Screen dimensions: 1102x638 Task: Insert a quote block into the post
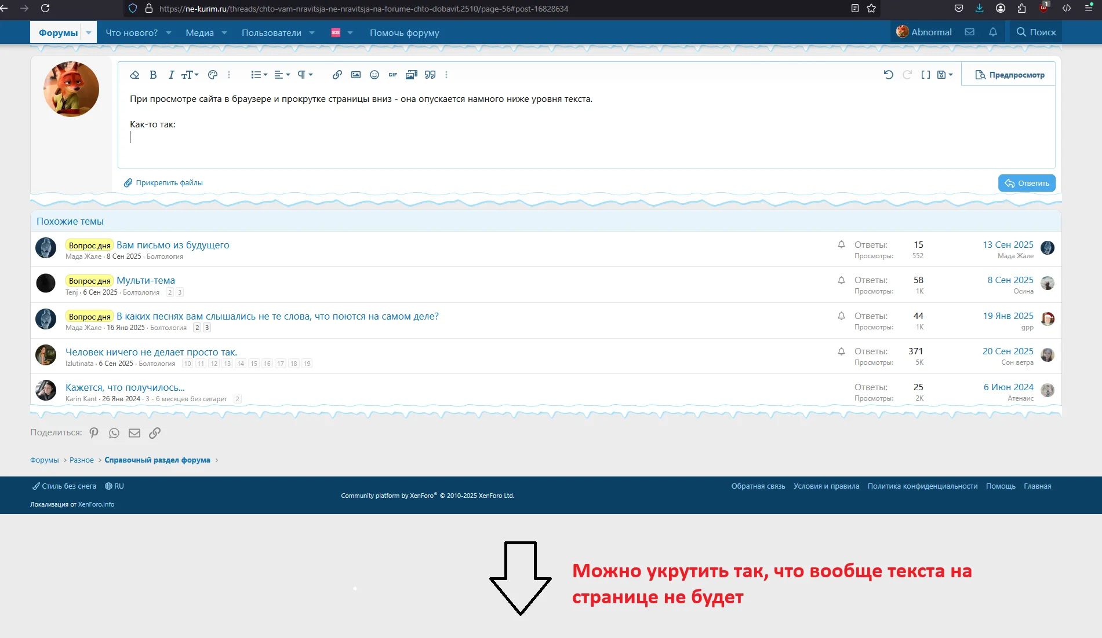430,75
